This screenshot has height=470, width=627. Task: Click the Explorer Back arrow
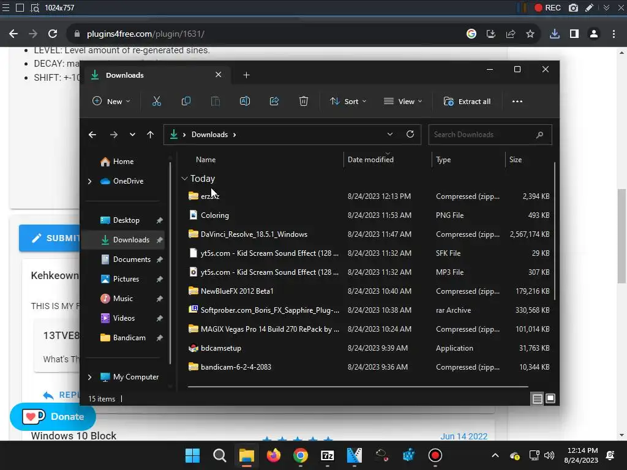pyautogui.click(x=92, y=135)
